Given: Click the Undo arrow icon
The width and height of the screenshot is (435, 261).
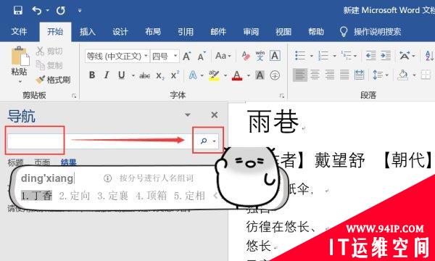Looking at the screenshot, I should (x=37, y=11).
